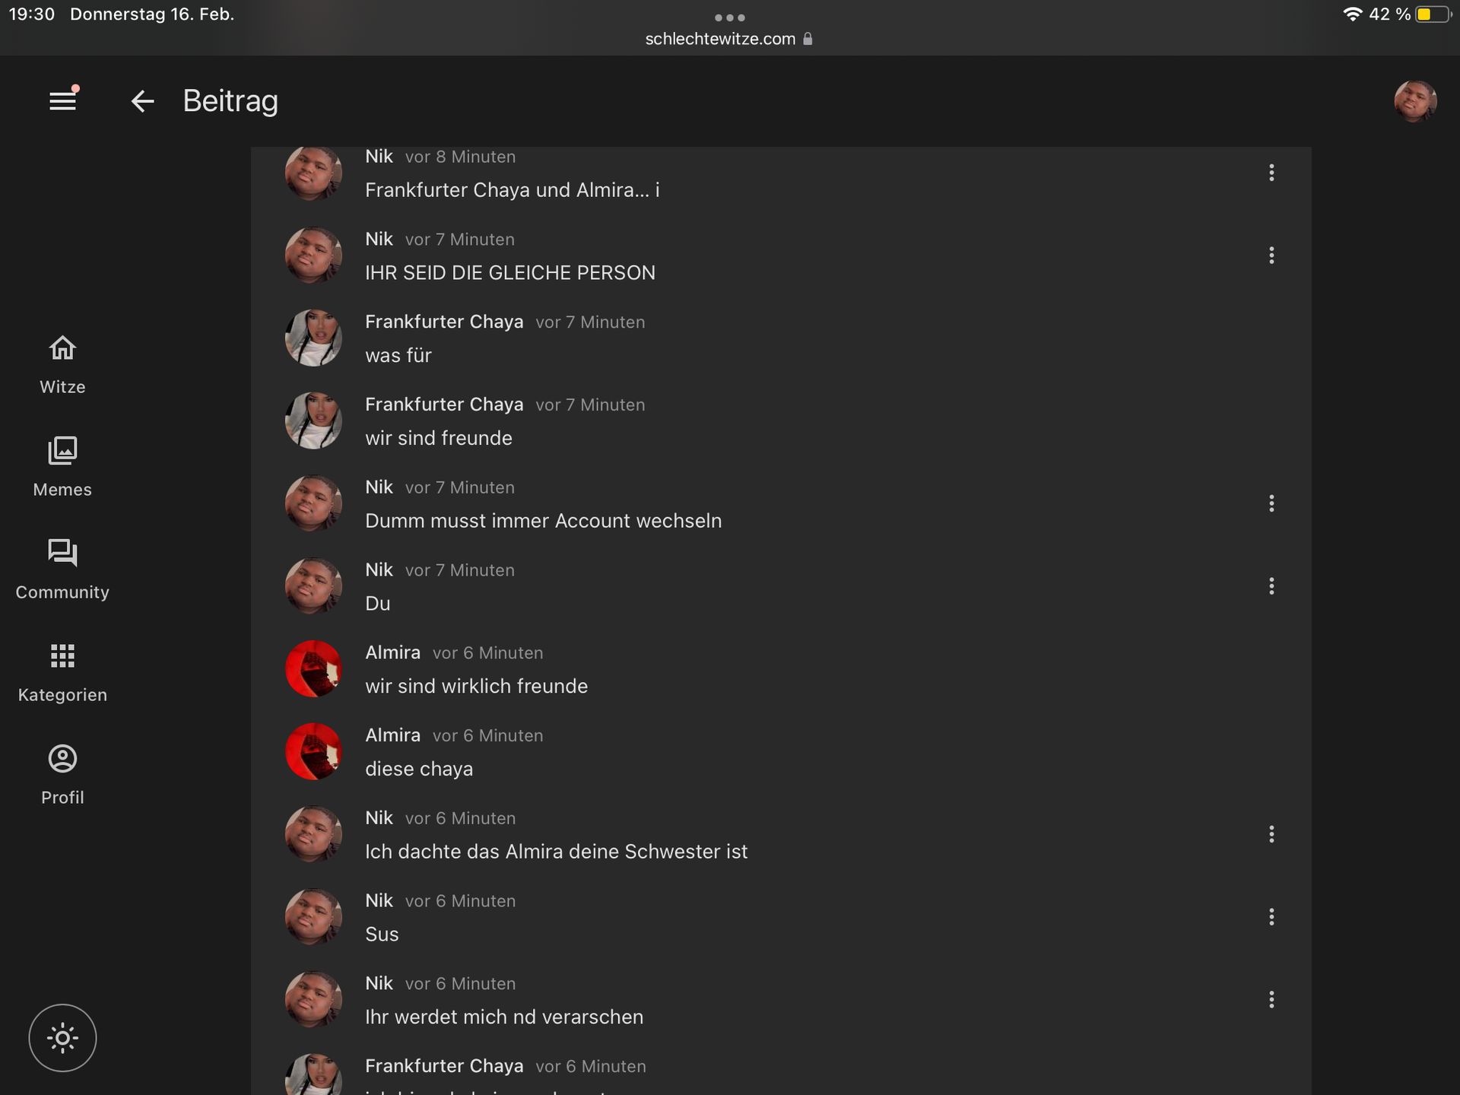Tap the three dots above the URL
Viewport: 1460px width, 1095px height.
click(729, 17)
